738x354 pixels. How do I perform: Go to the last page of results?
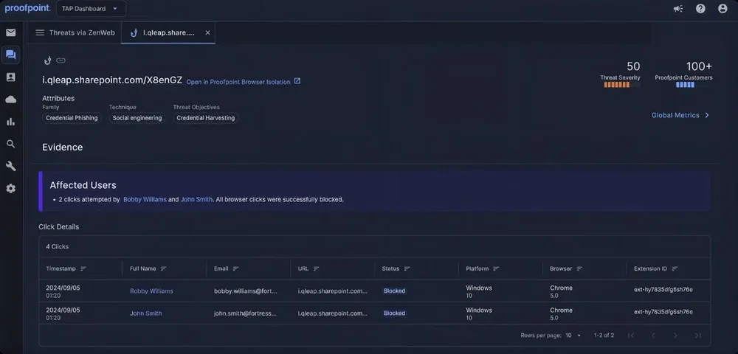697,336
